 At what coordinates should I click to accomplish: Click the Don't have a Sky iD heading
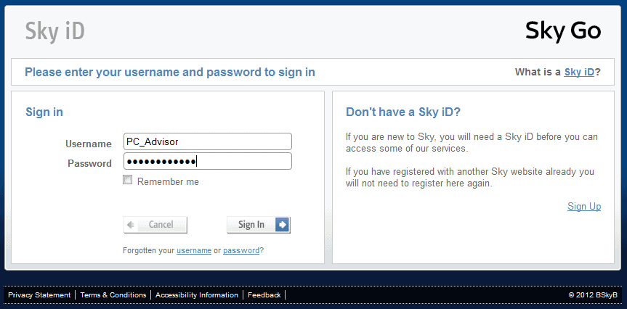pos(403,112)
